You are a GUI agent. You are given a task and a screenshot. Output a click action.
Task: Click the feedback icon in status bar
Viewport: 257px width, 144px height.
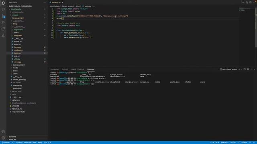(x=250, y=142)
